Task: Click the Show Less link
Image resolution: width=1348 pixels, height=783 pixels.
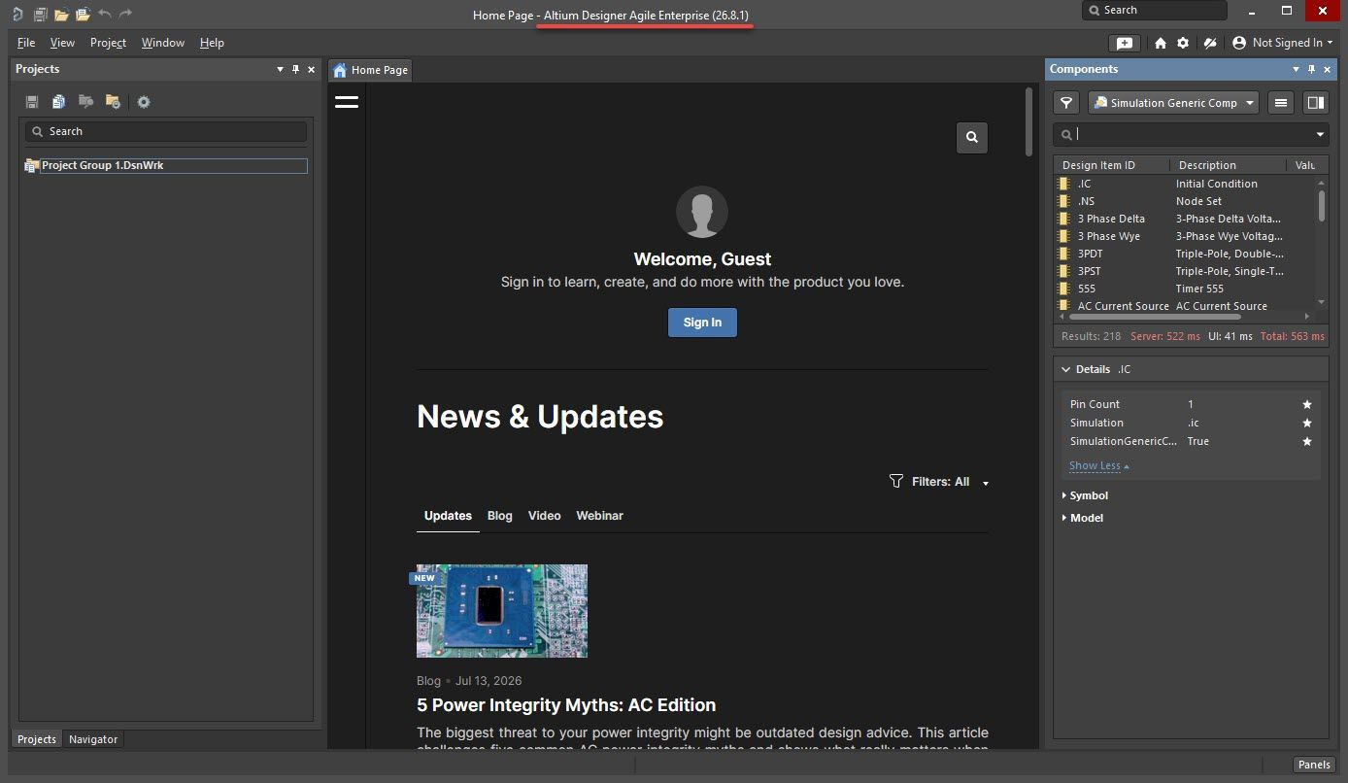Action: click(1098, 465)
